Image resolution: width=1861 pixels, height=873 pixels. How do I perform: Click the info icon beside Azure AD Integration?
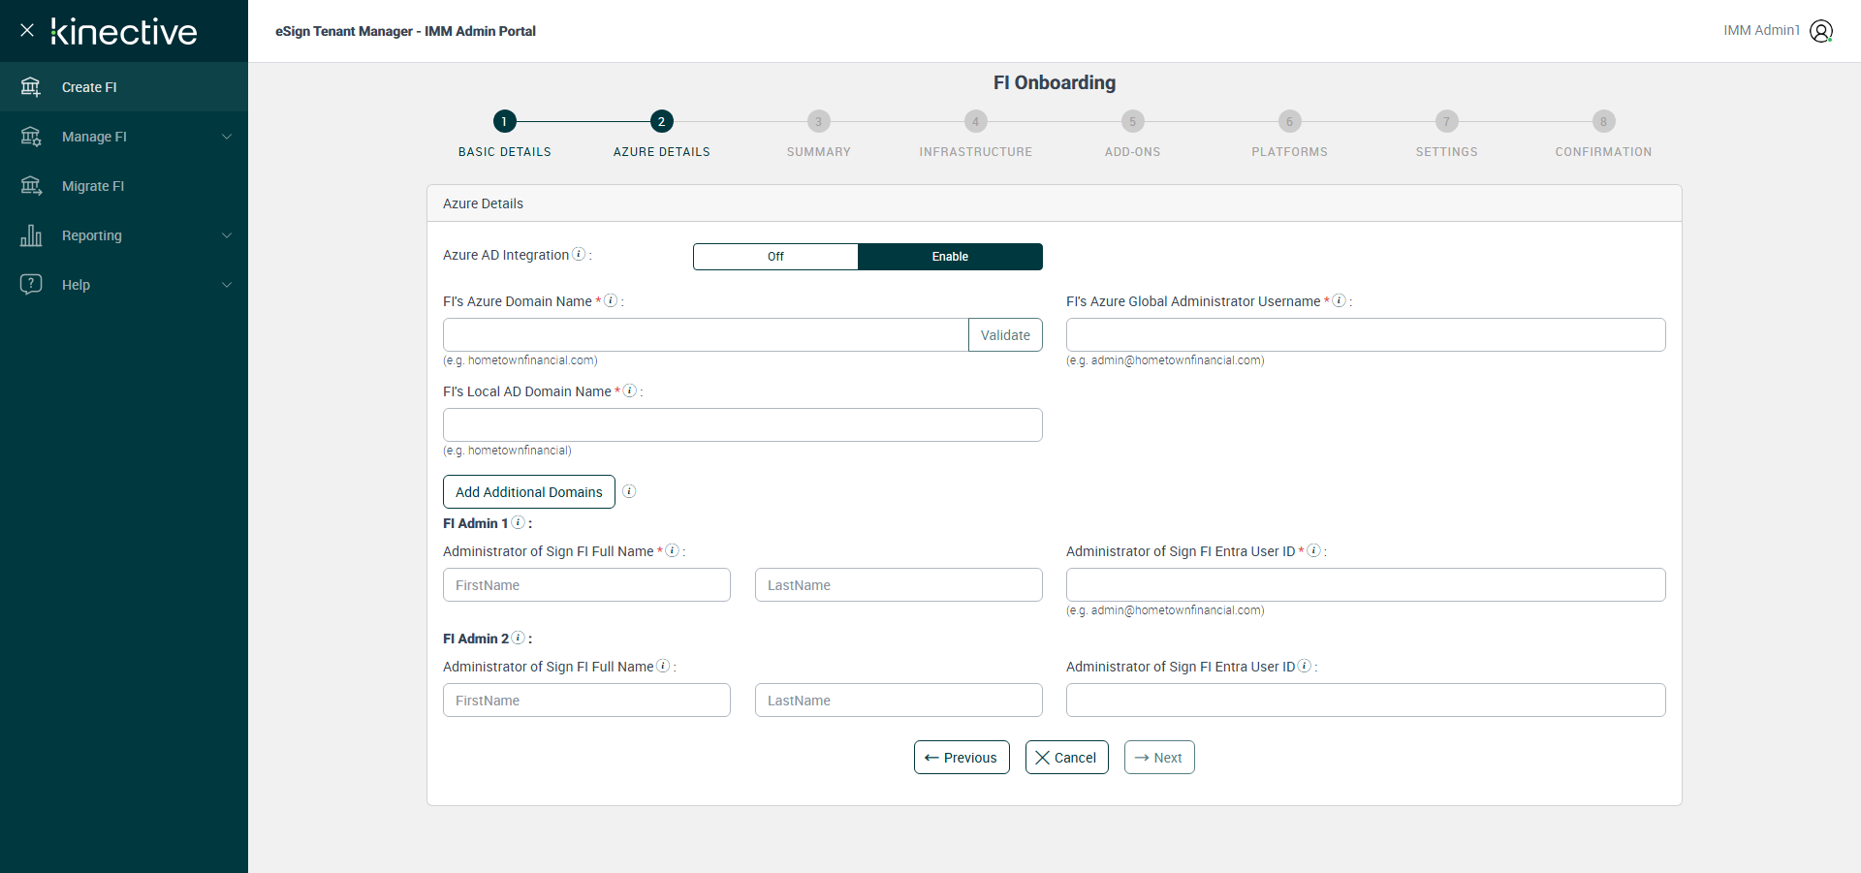(579, 254)
